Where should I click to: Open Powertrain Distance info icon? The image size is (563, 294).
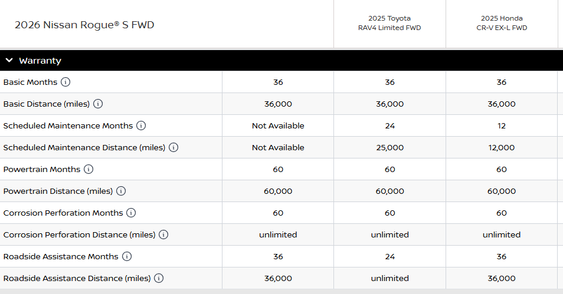[x=121, y=191]
